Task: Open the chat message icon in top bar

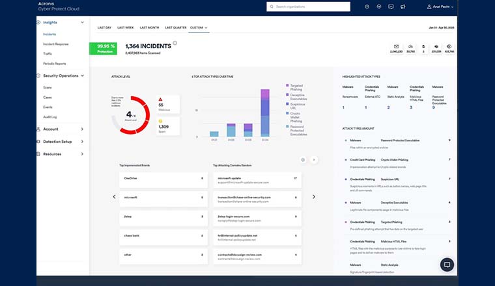Action: pos(391,6)
